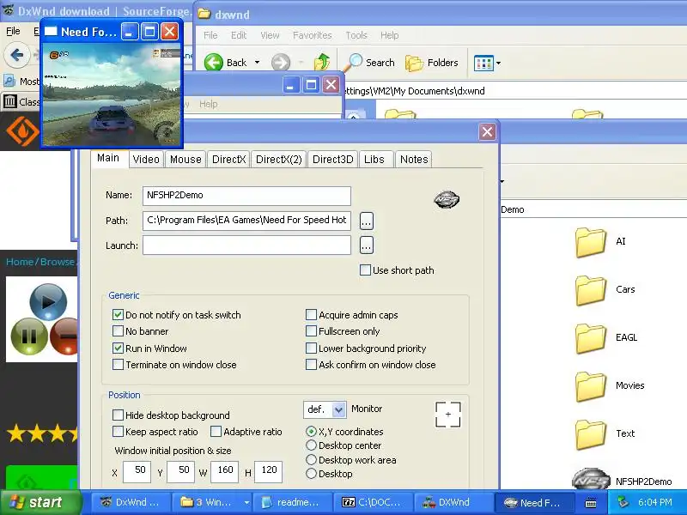Screen dimensions: 687x515
Task: Click the Path browse button
Action: [x=367, y=221]
